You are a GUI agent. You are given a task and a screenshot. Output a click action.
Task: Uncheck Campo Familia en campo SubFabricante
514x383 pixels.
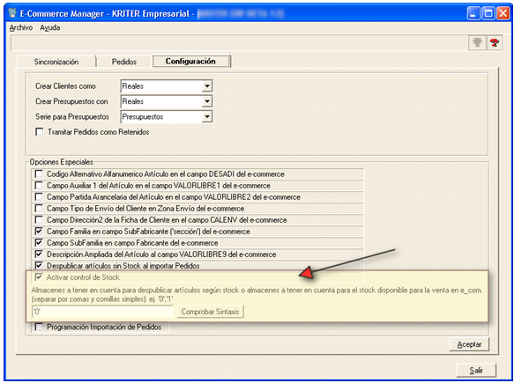(39, 232)
